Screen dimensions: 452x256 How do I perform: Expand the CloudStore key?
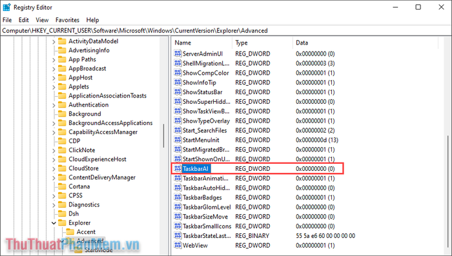[54, 168]
